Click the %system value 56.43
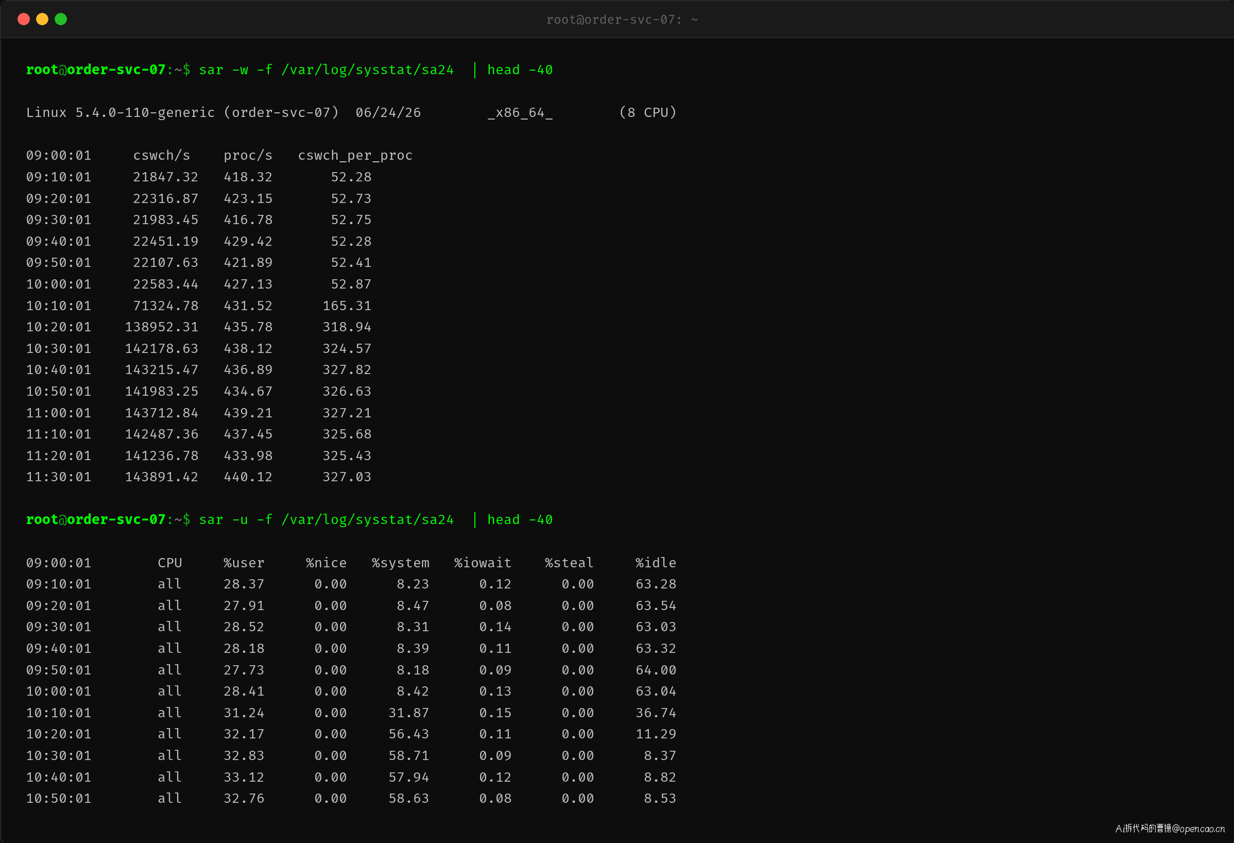This screenshot has height=843, width=1234. (408, 734)
